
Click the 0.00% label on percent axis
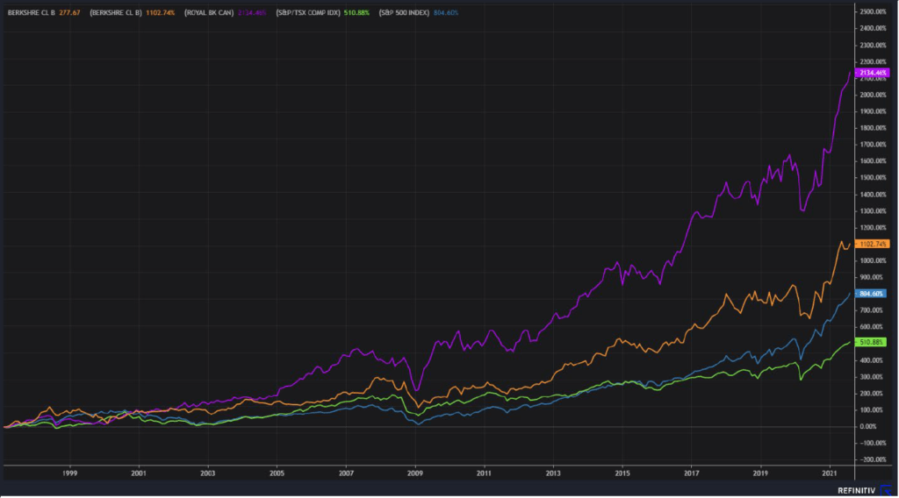(x=868, y=426)
